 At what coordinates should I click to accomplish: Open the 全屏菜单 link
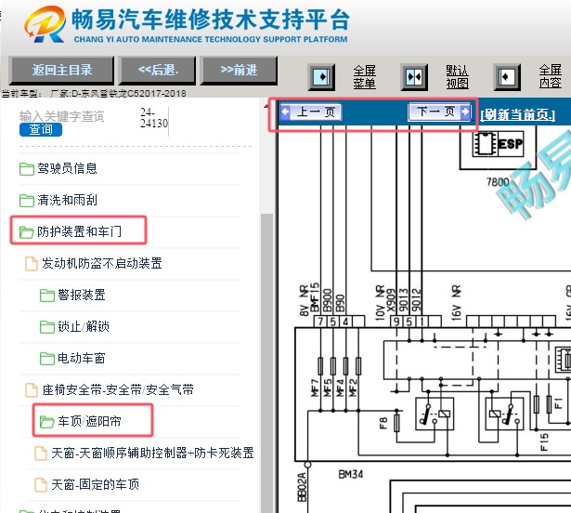(365, 77)
